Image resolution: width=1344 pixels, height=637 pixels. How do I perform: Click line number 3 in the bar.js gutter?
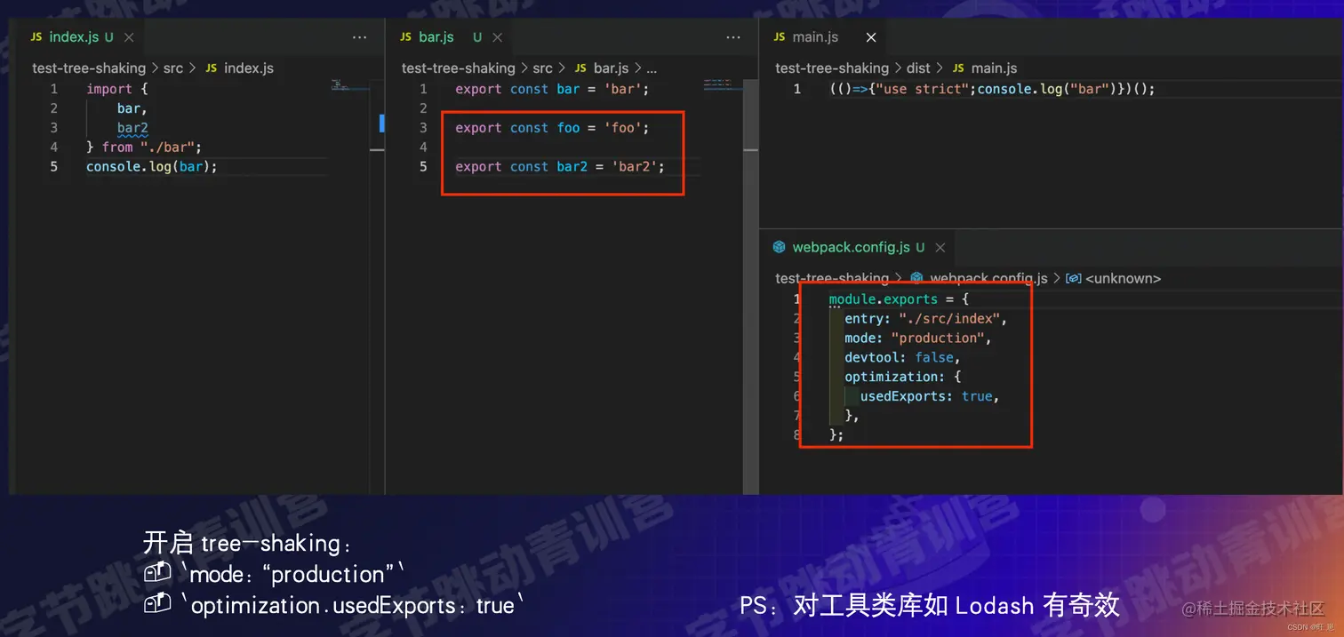click(x=424, y=128)
